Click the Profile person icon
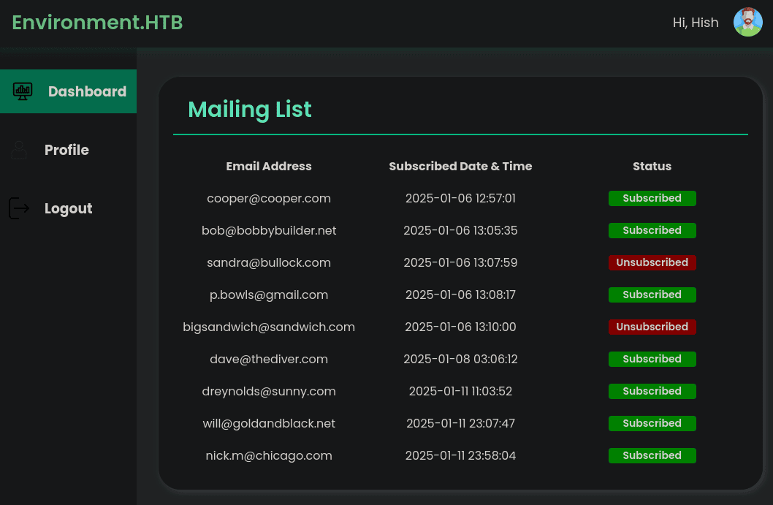Screen dimensions: 773x505 coord(19,150)
